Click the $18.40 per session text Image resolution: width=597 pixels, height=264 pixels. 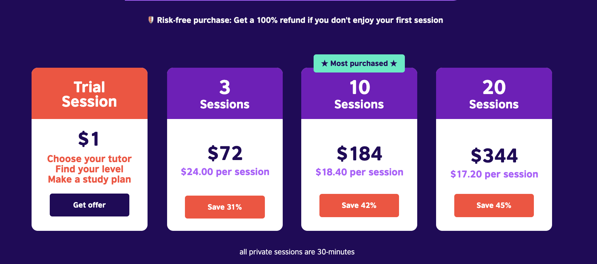click(359, 172)
